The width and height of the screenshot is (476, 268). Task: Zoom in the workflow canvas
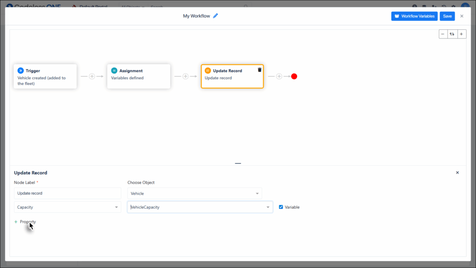point(462,34)
